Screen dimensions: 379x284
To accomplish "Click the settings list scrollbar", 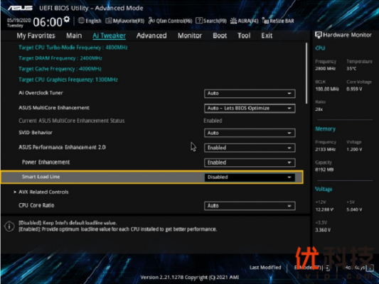I will coord(306,73).
